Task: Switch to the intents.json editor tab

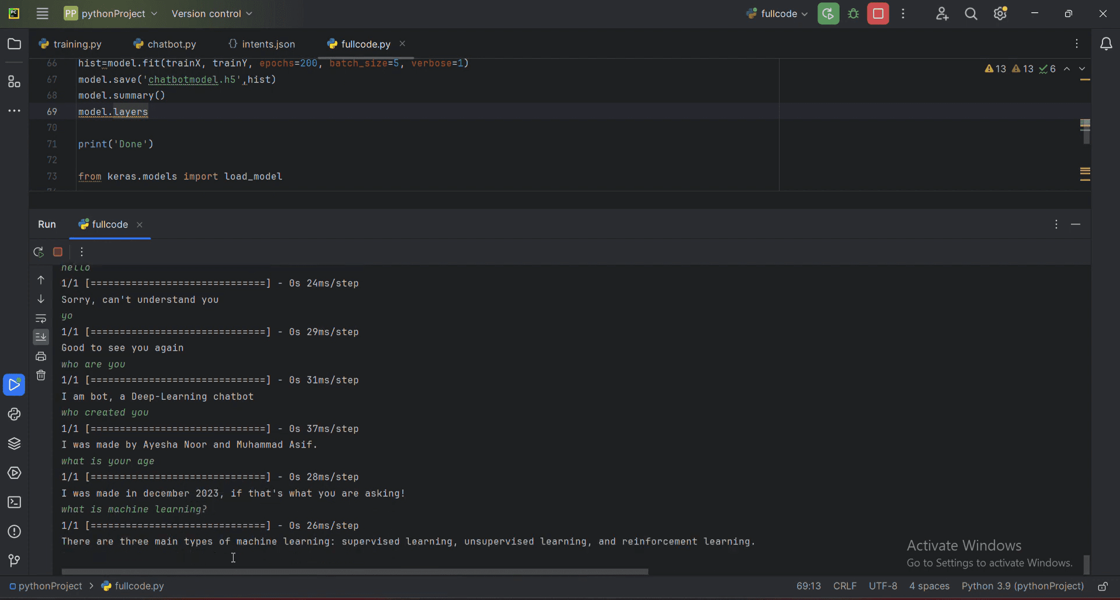Action: pos(262,44)
